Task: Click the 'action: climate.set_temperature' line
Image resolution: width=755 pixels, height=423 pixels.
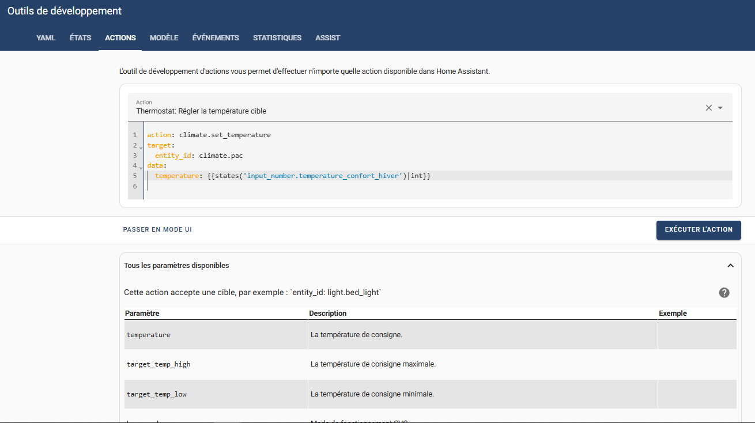Action: pyautogui.click(x=209, y=135)
